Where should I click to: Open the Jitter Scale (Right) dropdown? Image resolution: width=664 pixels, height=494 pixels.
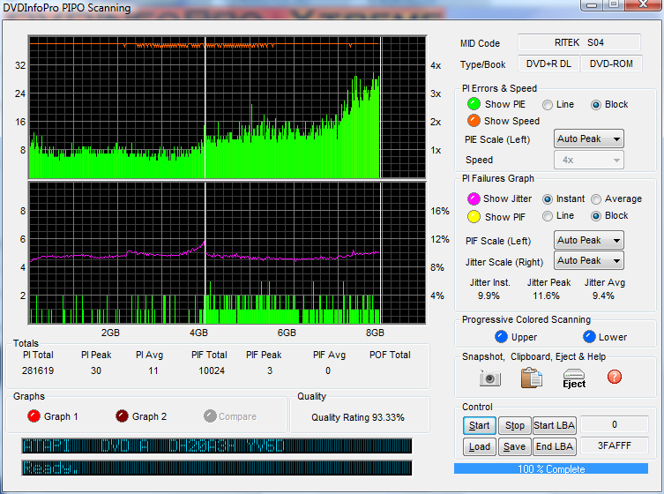click(x=589, y=260)
